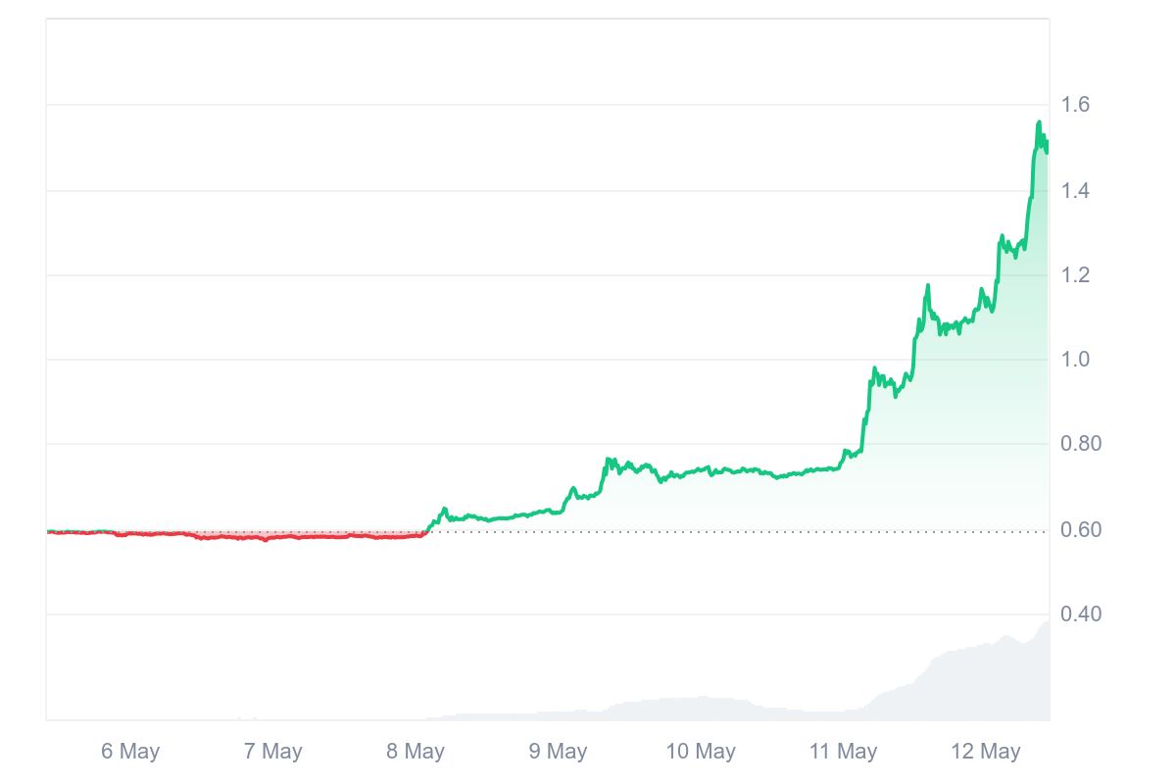
Task: Click the 0.40 price axis label
Action: [1081, 614]
